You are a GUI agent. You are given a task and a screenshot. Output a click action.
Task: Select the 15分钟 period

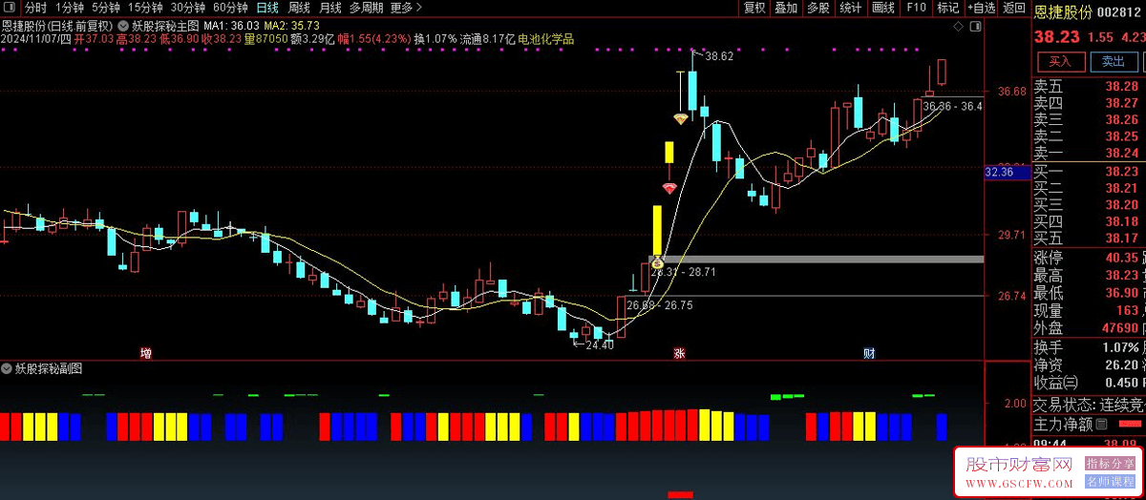coord(145,8)
